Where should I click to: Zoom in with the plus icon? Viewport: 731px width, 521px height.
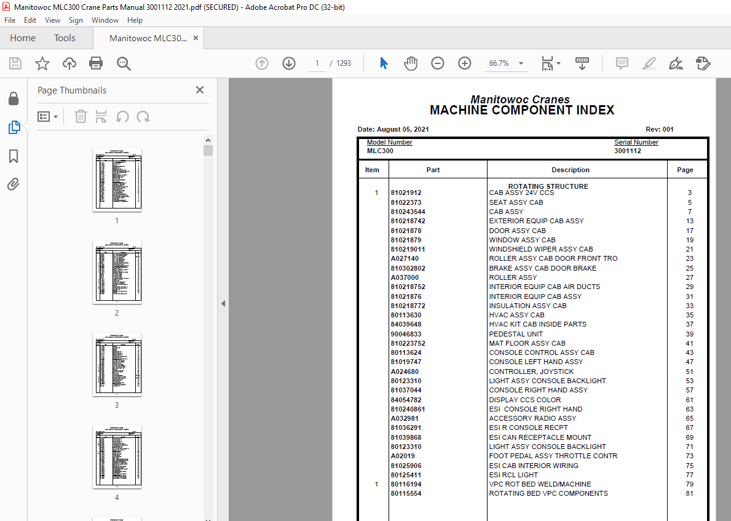point(464,63)
